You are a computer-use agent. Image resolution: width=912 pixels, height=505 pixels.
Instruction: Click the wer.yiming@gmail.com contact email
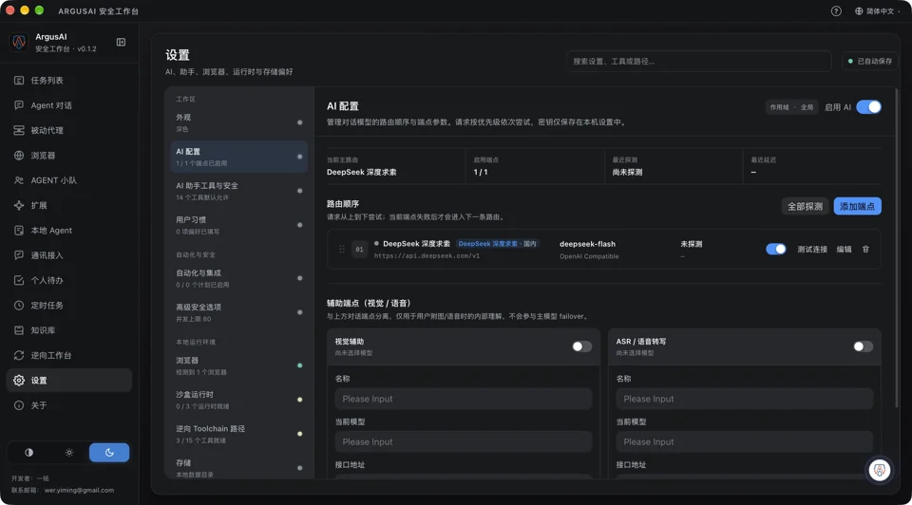(79, 490)
